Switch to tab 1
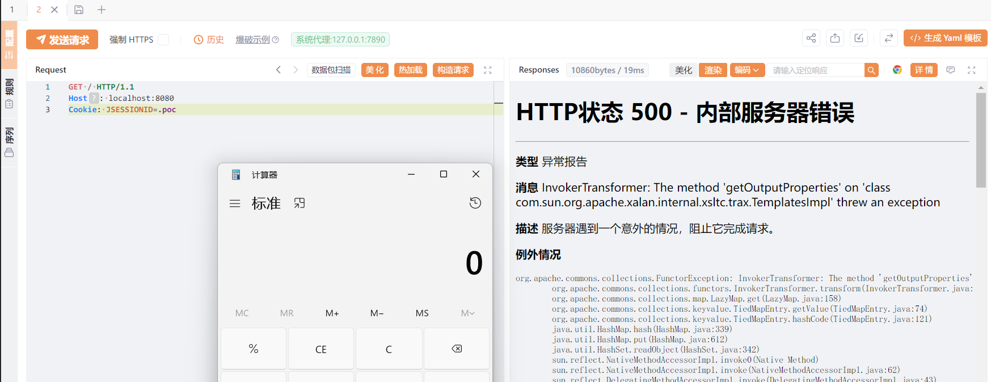This screenshot has width=991, height=382. pos(12,10)
